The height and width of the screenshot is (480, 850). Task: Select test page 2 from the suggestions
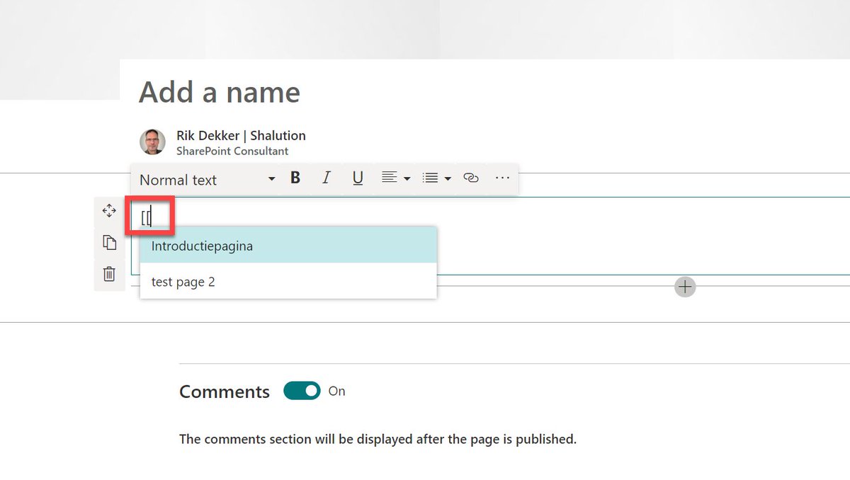[183, 281]
